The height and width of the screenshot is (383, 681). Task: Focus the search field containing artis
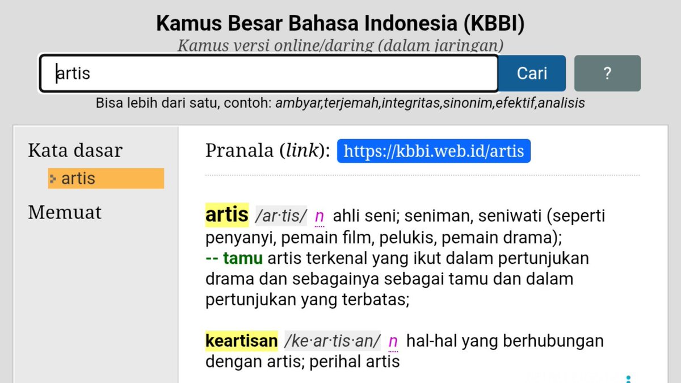(268, 73)
